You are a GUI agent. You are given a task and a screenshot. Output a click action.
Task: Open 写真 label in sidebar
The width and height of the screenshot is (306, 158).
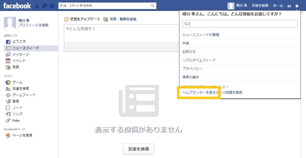click(16, 67)
